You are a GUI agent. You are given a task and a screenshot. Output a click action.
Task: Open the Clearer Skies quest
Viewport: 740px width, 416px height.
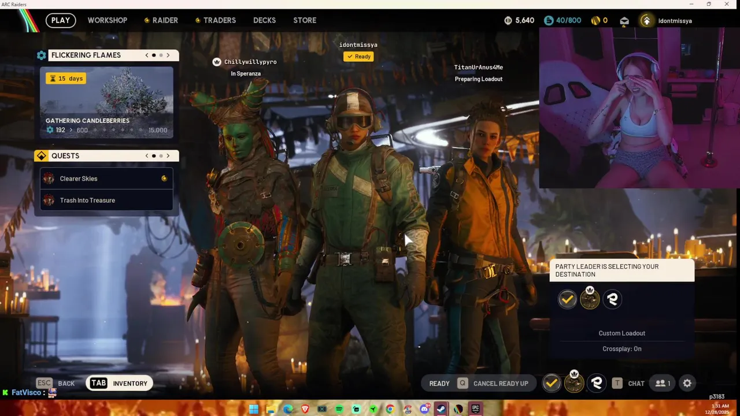(x=106, y=179)
